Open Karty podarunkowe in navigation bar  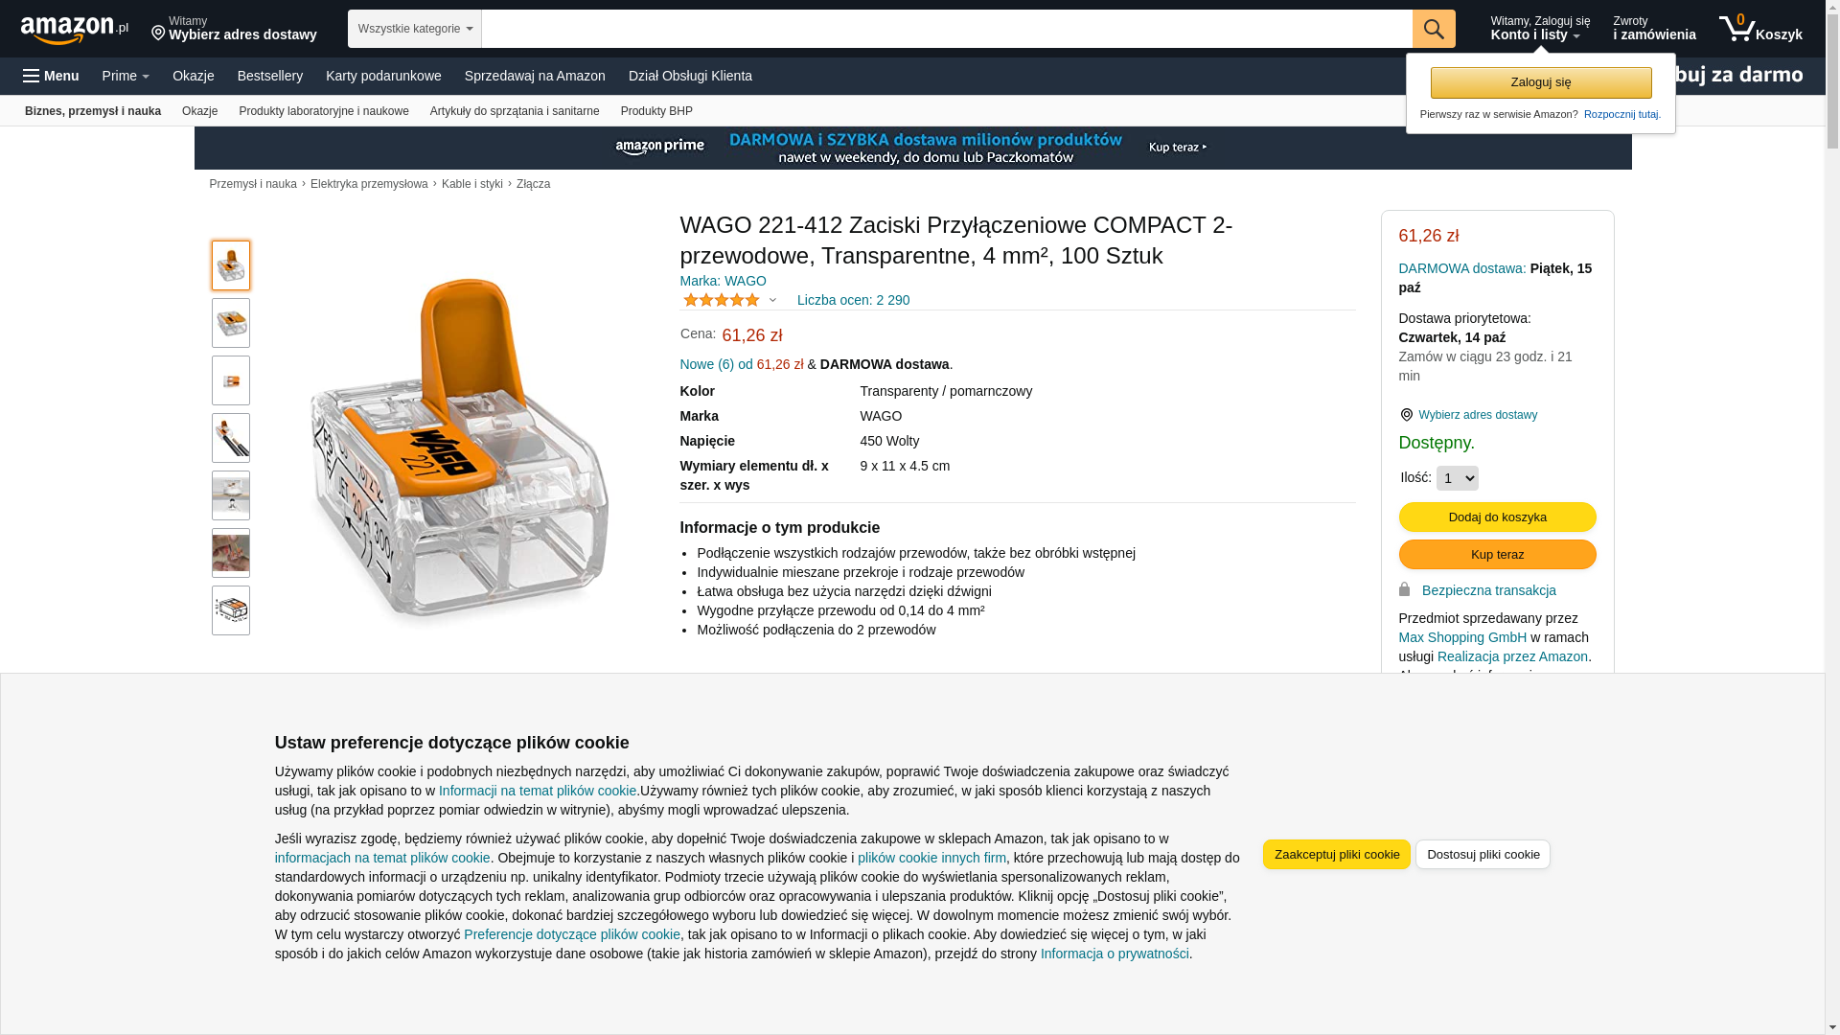pyautogui.click(x=383, y=76)
